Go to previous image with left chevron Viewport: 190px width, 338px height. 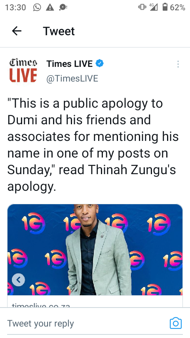(18, 280)
